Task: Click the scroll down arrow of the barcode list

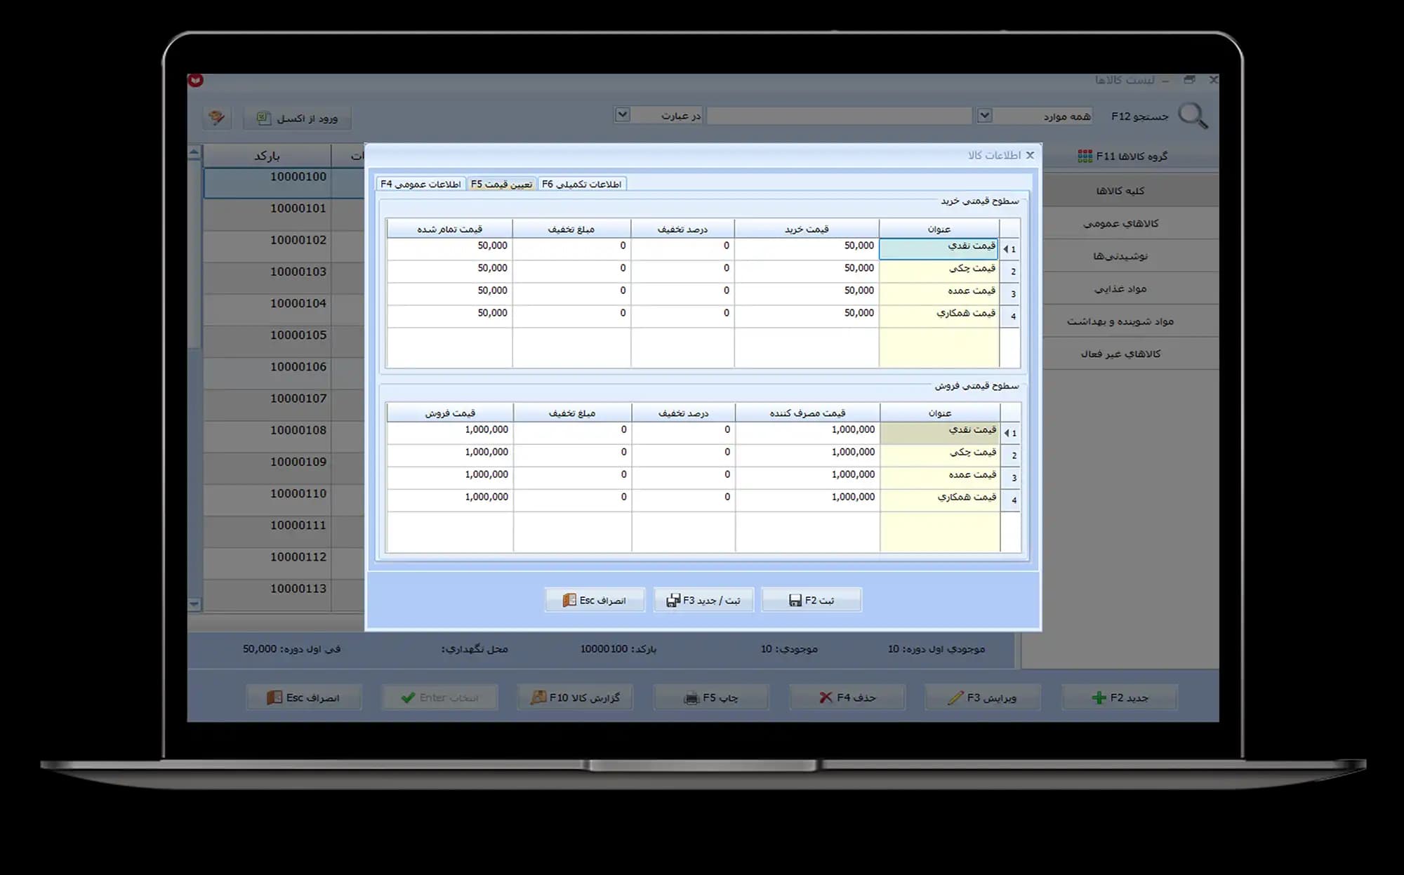Action: pos(194,604)
